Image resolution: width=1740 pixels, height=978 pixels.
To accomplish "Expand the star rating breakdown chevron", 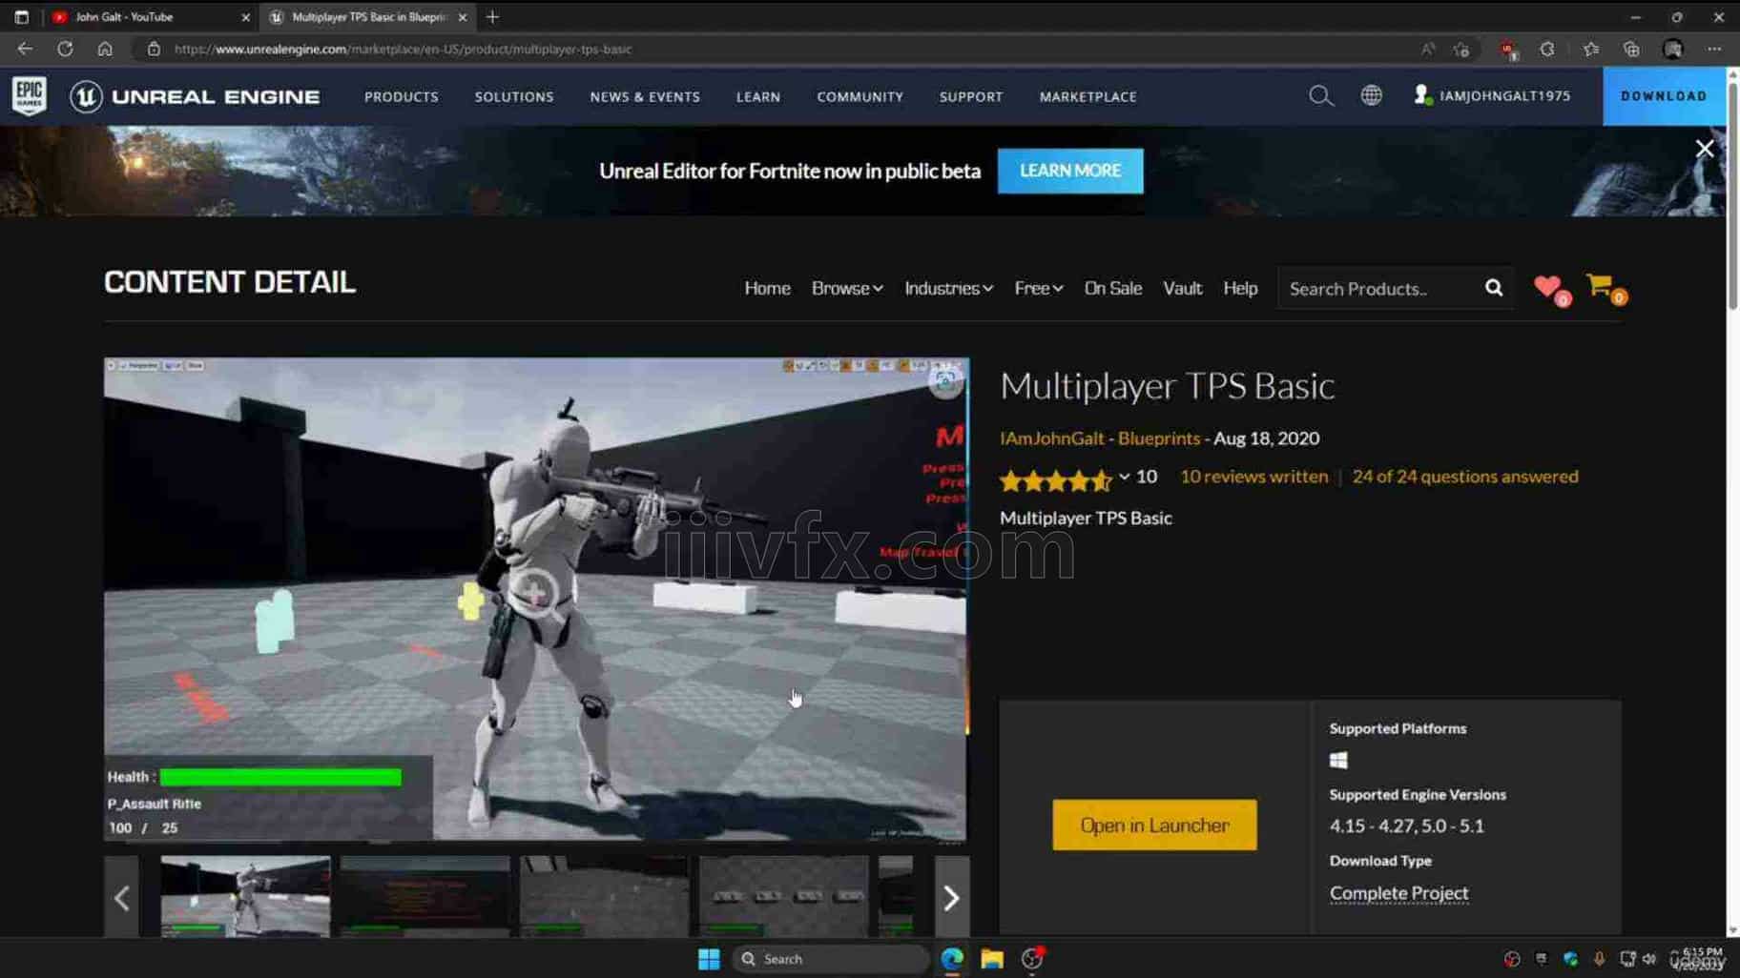I will click(x=1125, y=477).
